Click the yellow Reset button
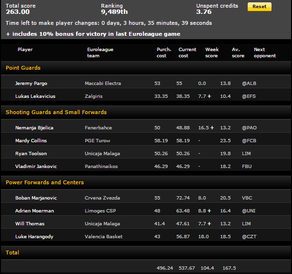The height and width of the screenshot is (274, 292). coord(259,7)
